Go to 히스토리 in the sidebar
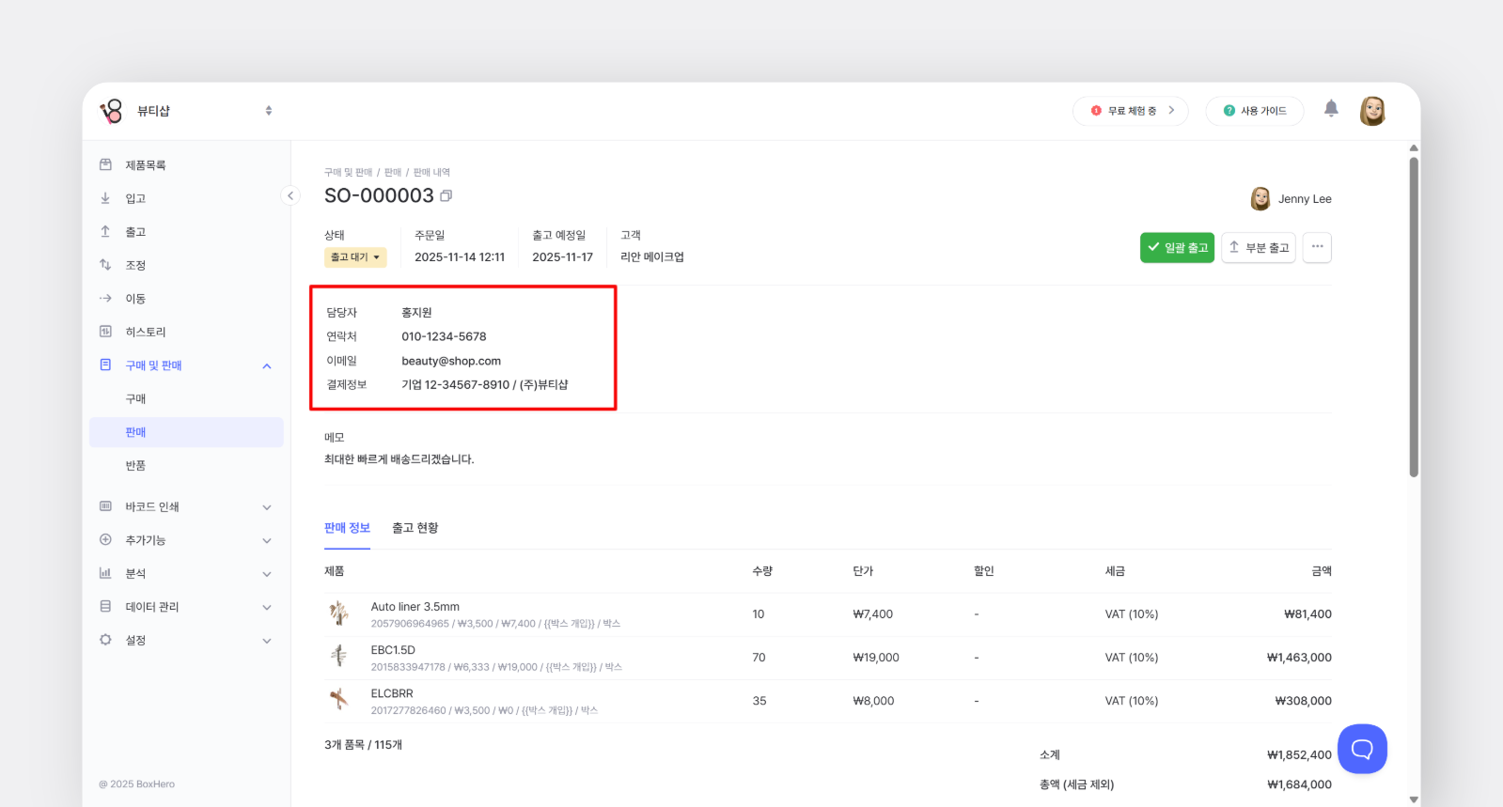Screen dimensions: 1503x807 coord(146,333)
